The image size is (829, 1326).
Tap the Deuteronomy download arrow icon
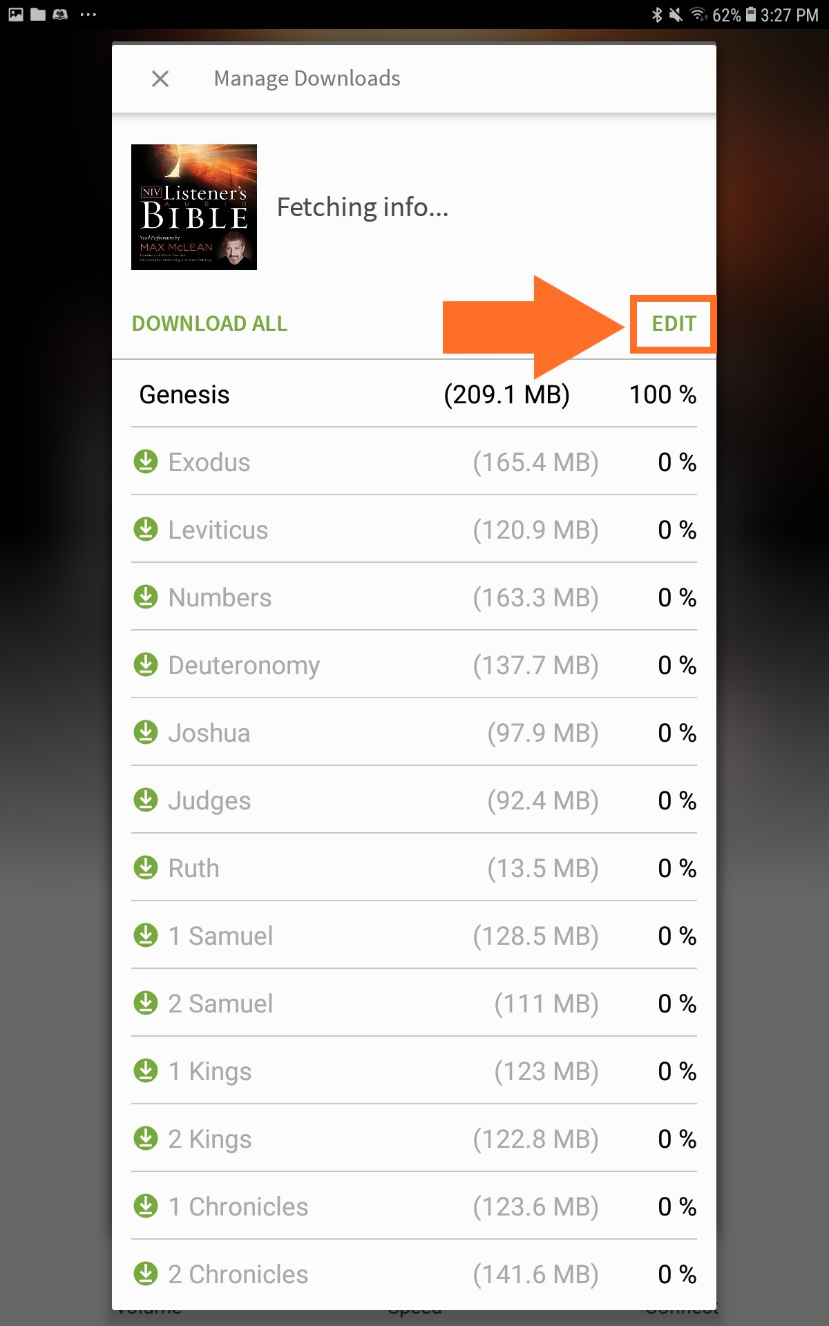tap(146, 664)
